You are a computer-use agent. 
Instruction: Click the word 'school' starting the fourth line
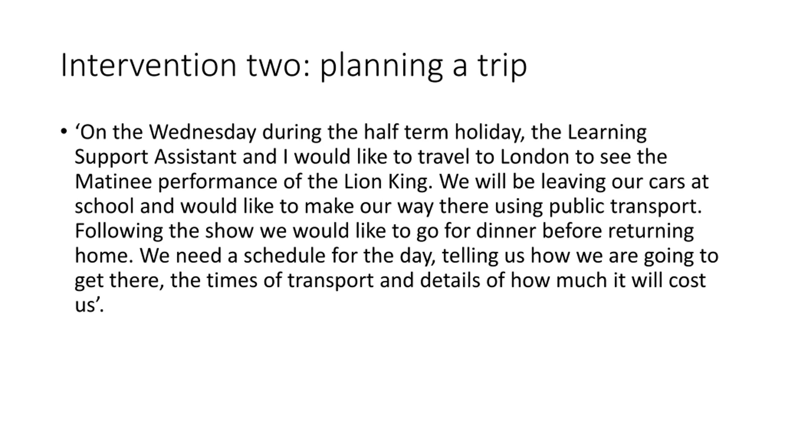[x=104, y=206]
